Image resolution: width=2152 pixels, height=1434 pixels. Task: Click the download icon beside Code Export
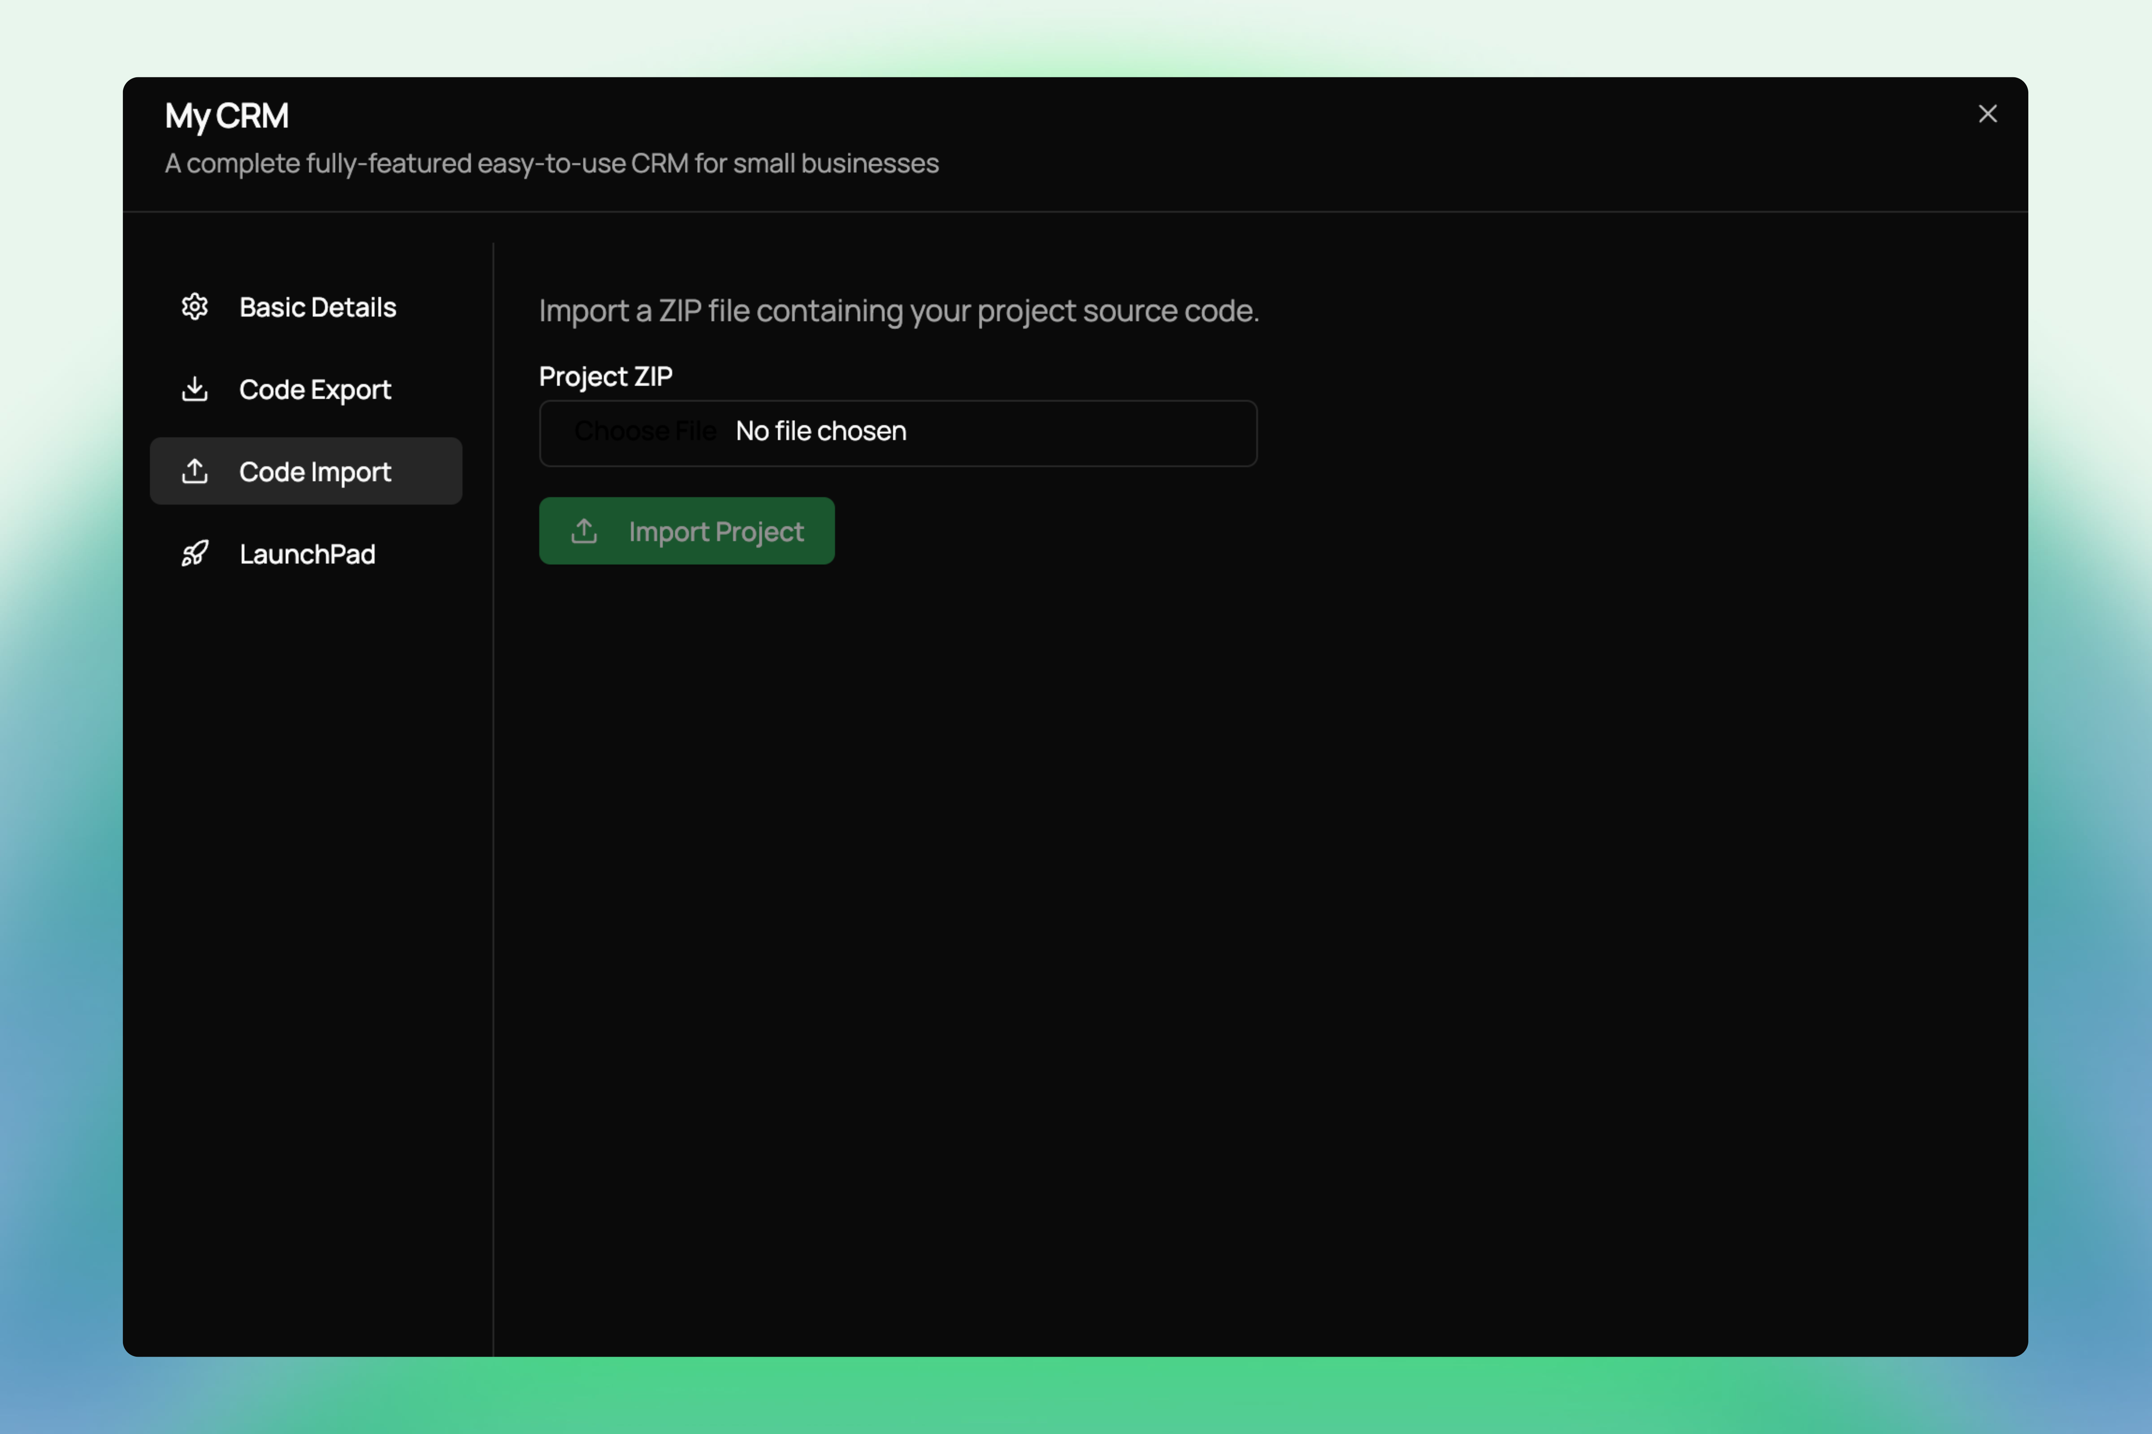(195, 389)
